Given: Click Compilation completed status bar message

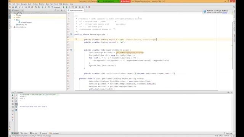Looking at the screenshot, I should (x=32, y=136).
